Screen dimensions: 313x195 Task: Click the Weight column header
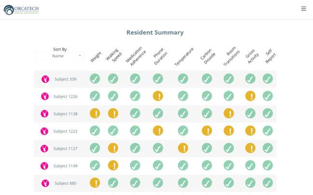click(96, 57)
